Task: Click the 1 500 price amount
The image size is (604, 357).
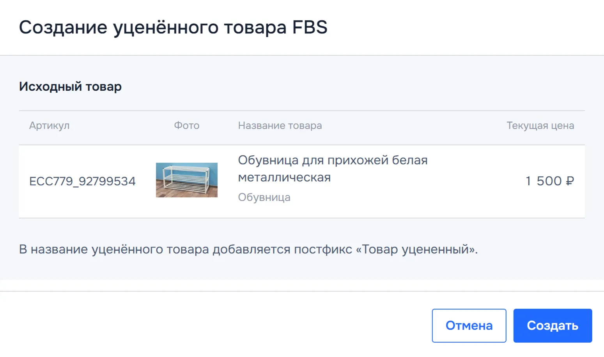Action: tap(543, 181)
